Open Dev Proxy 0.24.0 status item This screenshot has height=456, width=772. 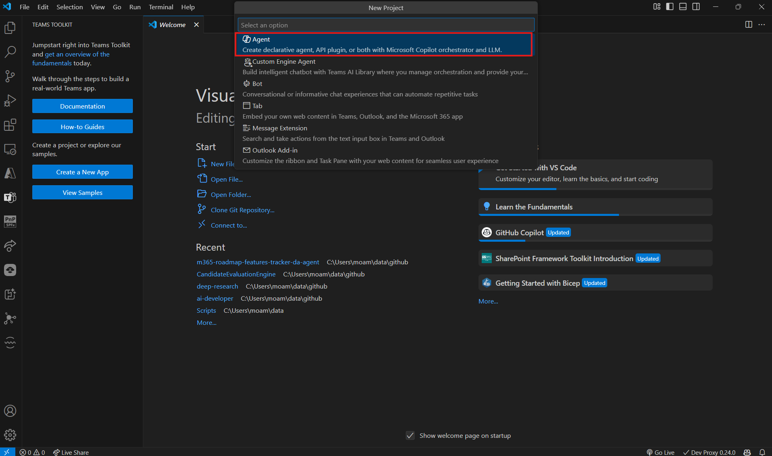tap(709, 452)
